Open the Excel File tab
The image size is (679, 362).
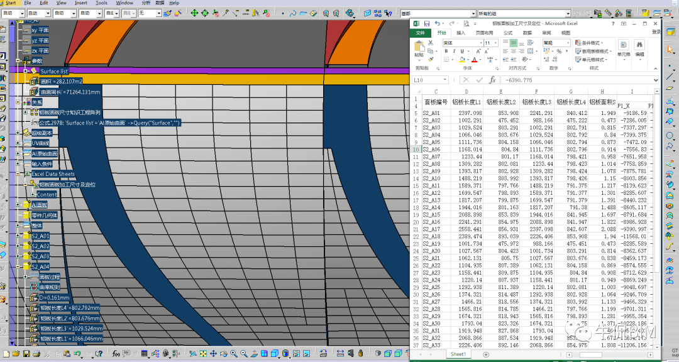420,33
